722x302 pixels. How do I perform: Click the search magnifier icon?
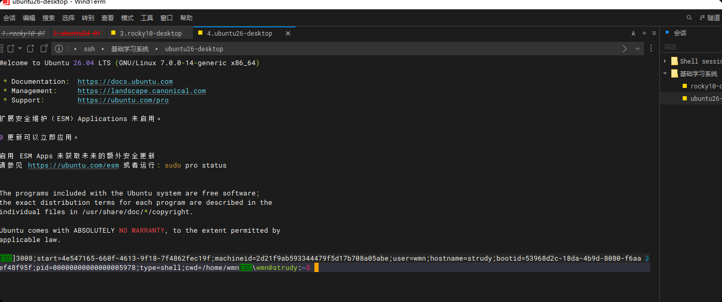pos(689,18)
